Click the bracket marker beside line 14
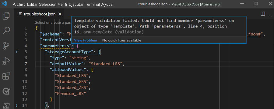The height and width of the screenshot is (109, 274). (17, 105)
